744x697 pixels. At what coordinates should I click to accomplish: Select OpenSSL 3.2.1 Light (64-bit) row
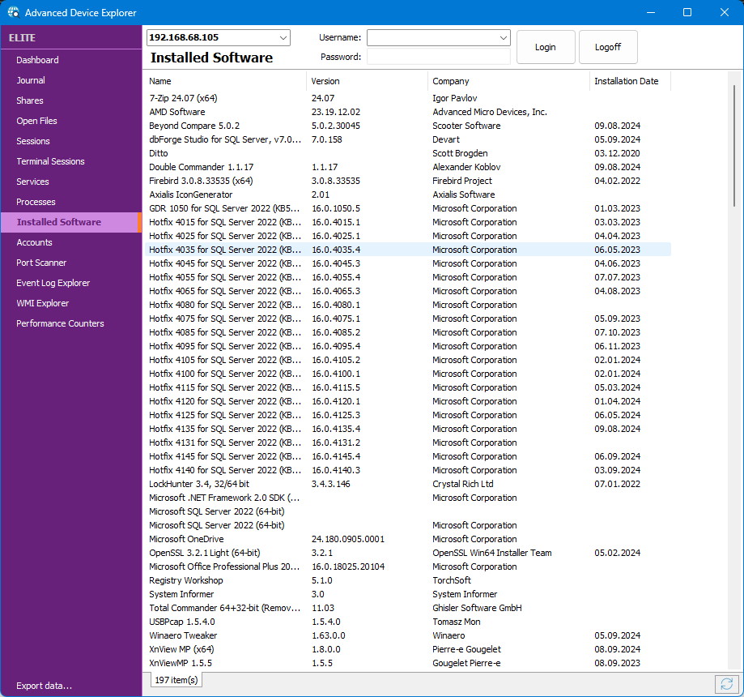coord(407,553)
